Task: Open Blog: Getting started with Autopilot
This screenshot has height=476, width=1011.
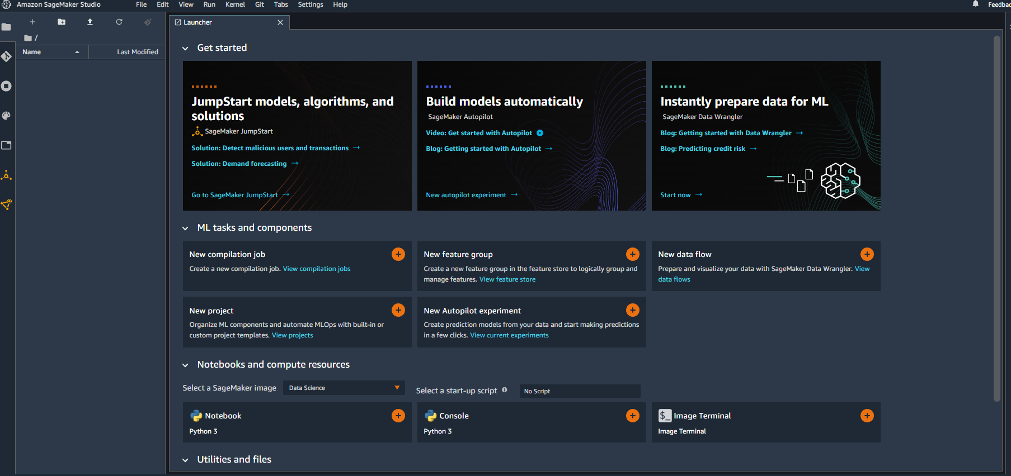Action: pyautogui.click(x=489, y=149)
